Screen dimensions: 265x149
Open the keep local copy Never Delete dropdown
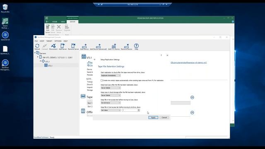tap(111, 88)
